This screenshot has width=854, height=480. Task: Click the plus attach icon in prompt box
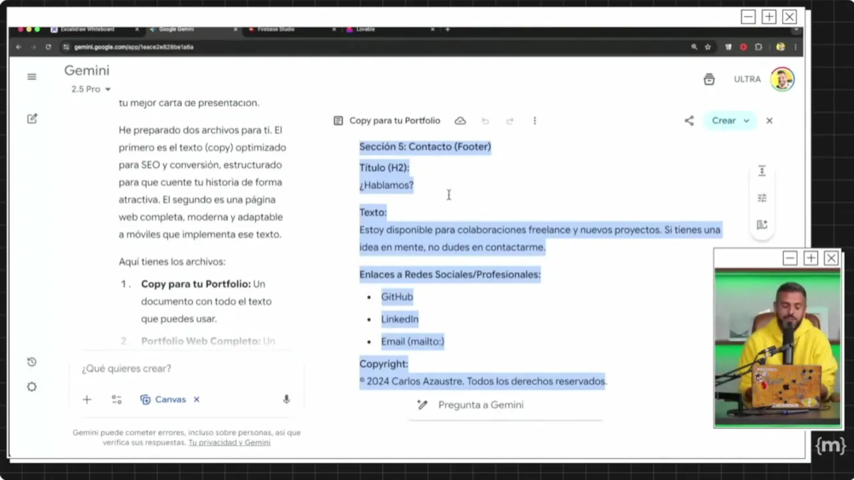click(x=87, y=399)
